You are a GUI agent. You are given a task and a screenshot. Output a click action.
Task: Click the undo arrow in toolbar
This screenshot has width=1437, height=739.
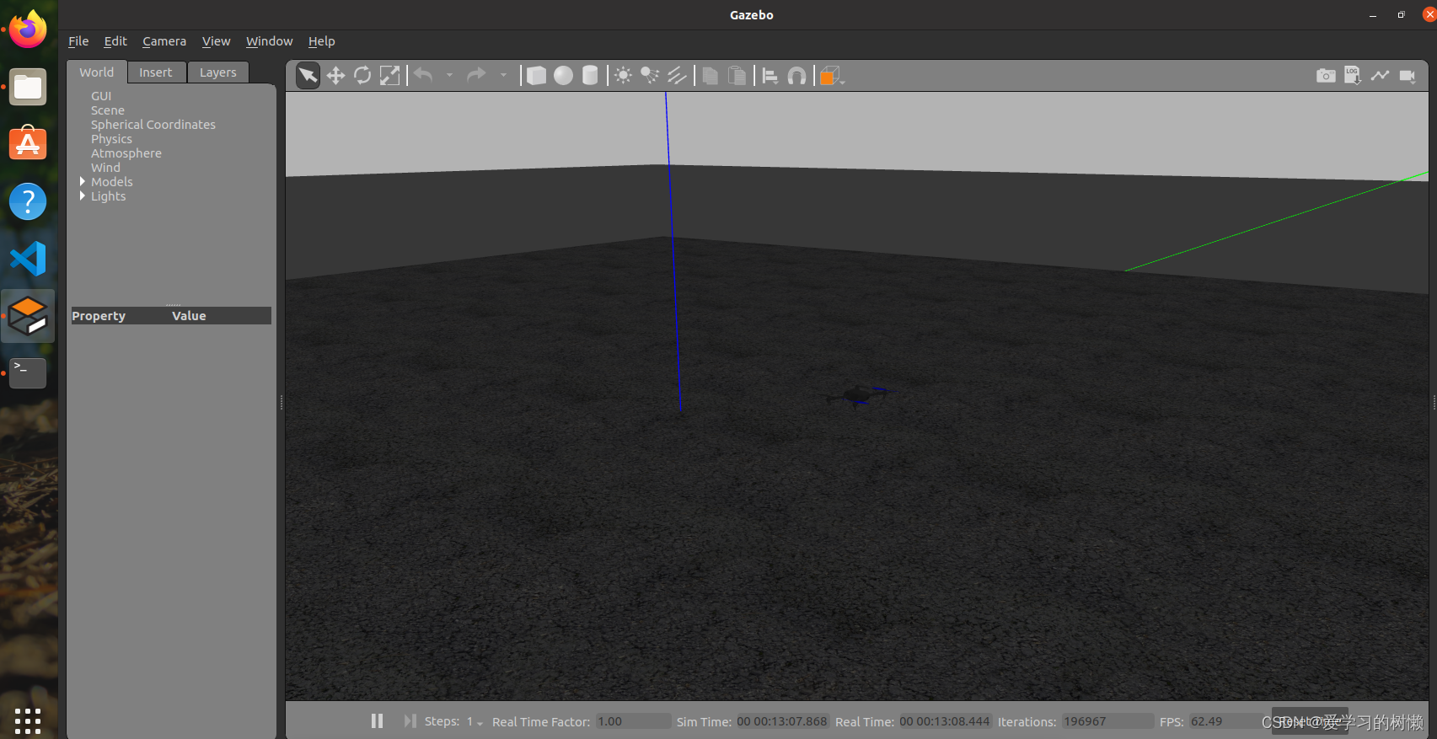pos(423,76)
